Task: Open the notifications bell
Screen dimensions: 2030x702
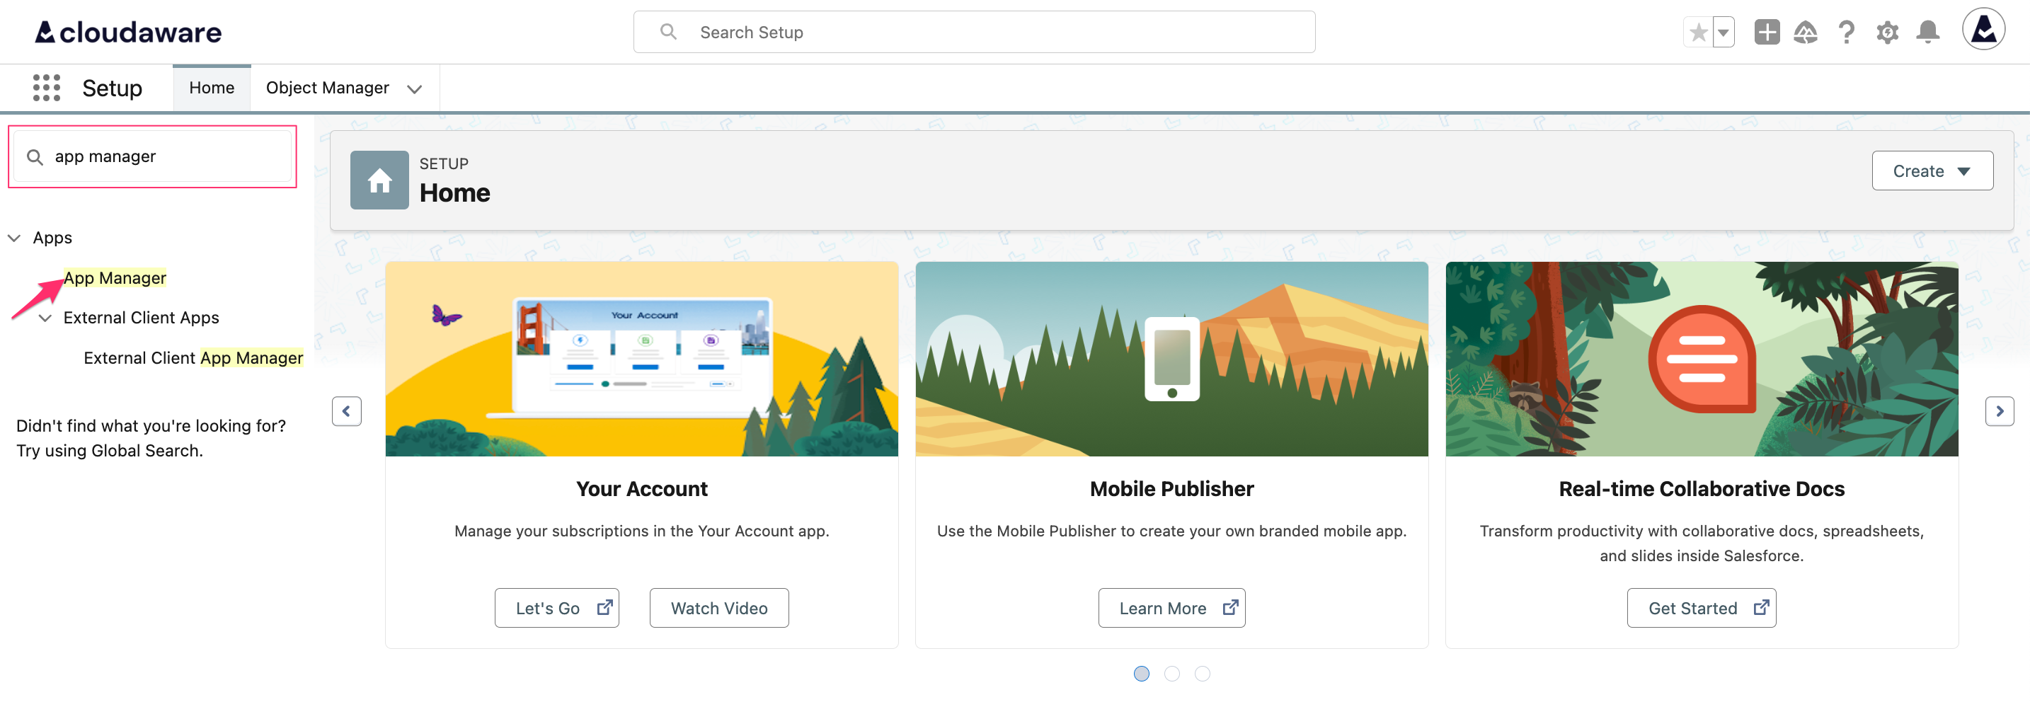Action: click(1927, 33)
